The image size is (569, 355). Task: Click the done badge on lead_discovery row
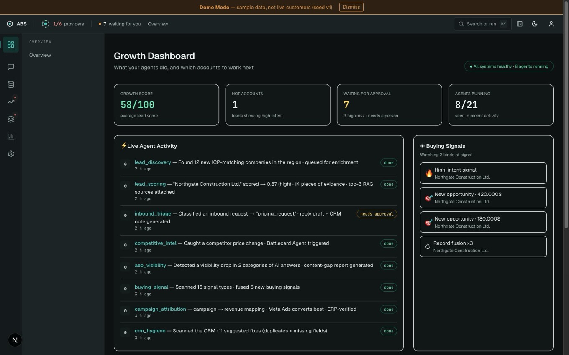point(389,162)
